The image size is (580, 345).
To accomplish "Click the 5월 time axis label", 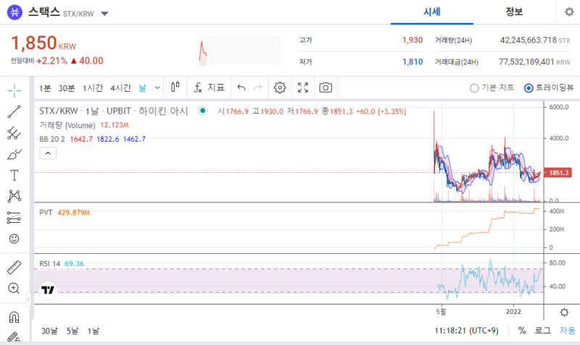I will coord(441,312).
